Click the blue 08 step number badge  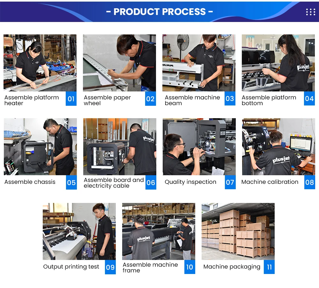point(310,182)
